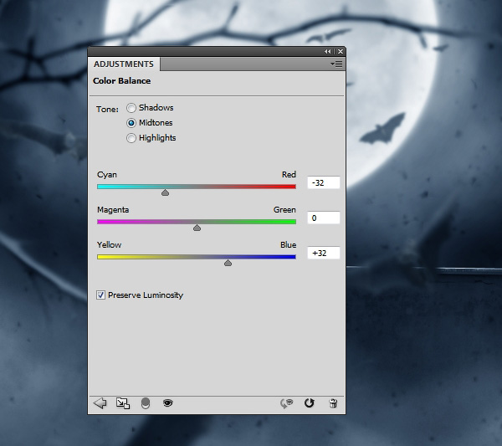The width and height of the screenshot is (502, 446).
Task: Click the Yellow-Blue value field showing +32
Action: 324,254
